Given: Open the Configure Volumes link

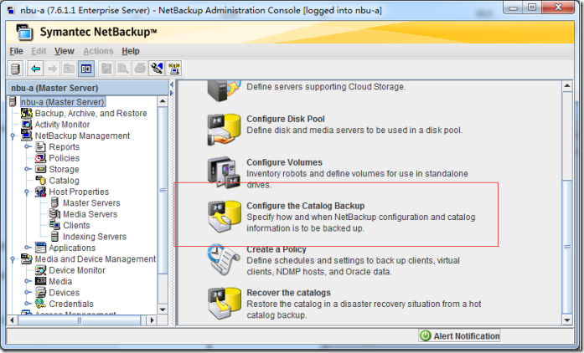Looking at the screenshot, I should coord(284,162).
